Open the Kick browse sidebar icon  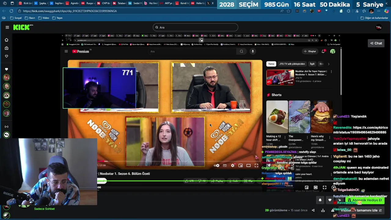pos(6,48)
